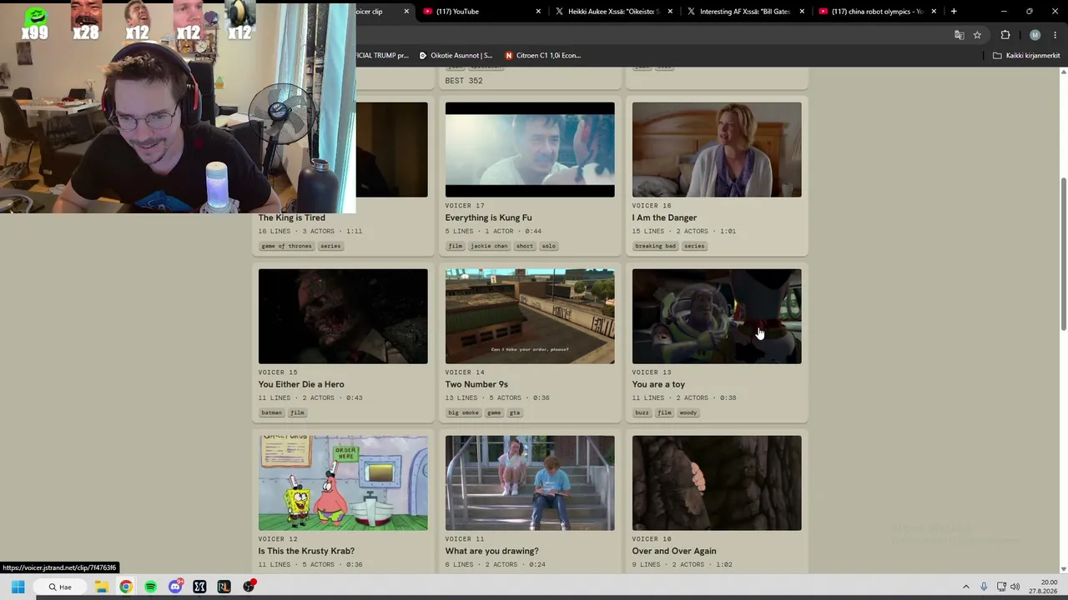Open File Explorer from the taskbar
Image resolution: width=1068 pixels, height=600 pixels.
coord(101,587)
